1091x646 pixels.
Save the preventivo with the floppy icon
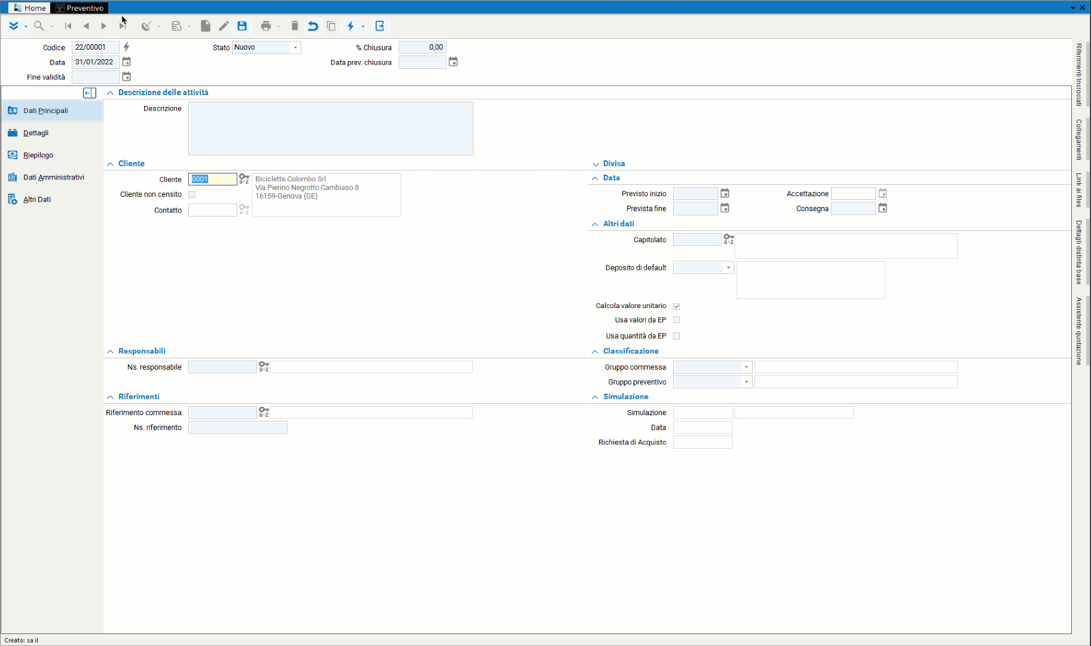coord(242,26)
